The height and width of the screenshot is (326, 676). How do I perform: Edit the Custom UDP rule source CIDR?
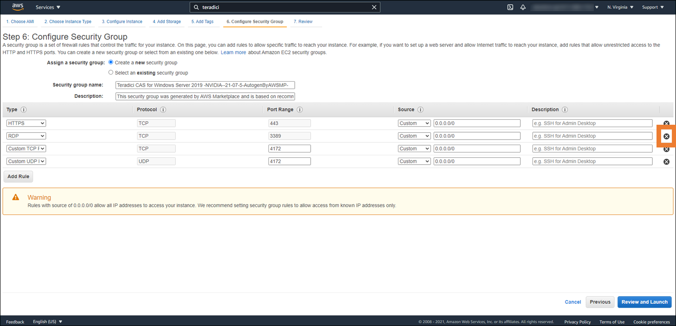477,161
